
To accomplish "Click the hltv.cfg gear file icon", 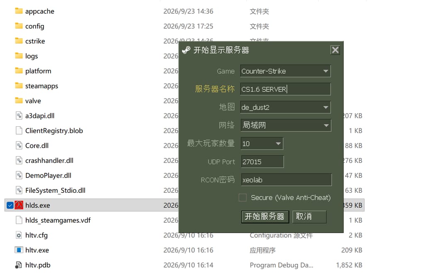I will (x=19, y=235).
